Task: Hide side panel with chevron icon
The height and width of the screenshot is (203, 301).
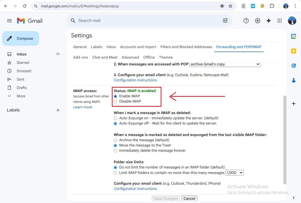Action: [294, 198]
